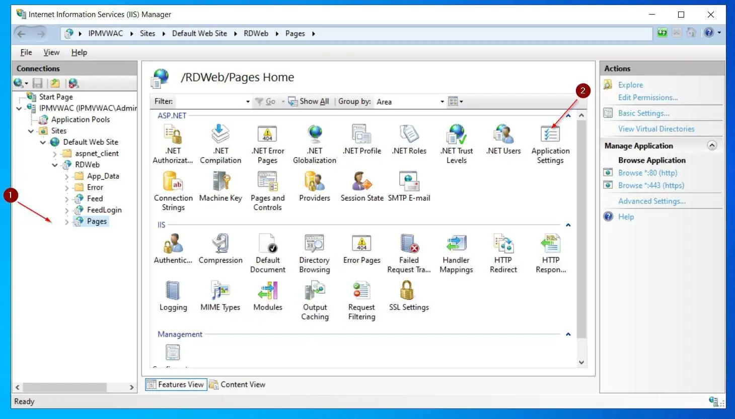Open Session State settings
This screenshot has width=735, height=419.
[x=362, y=187]
